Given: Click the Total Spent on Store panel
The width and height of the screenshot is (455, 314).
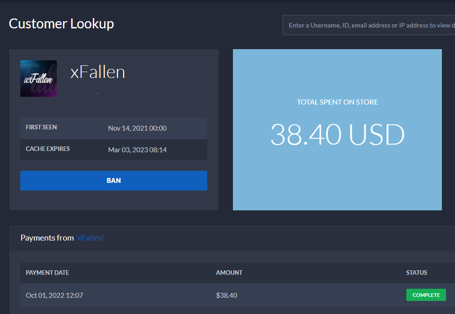Looking at the screenshot, I should tap(337, 130).
